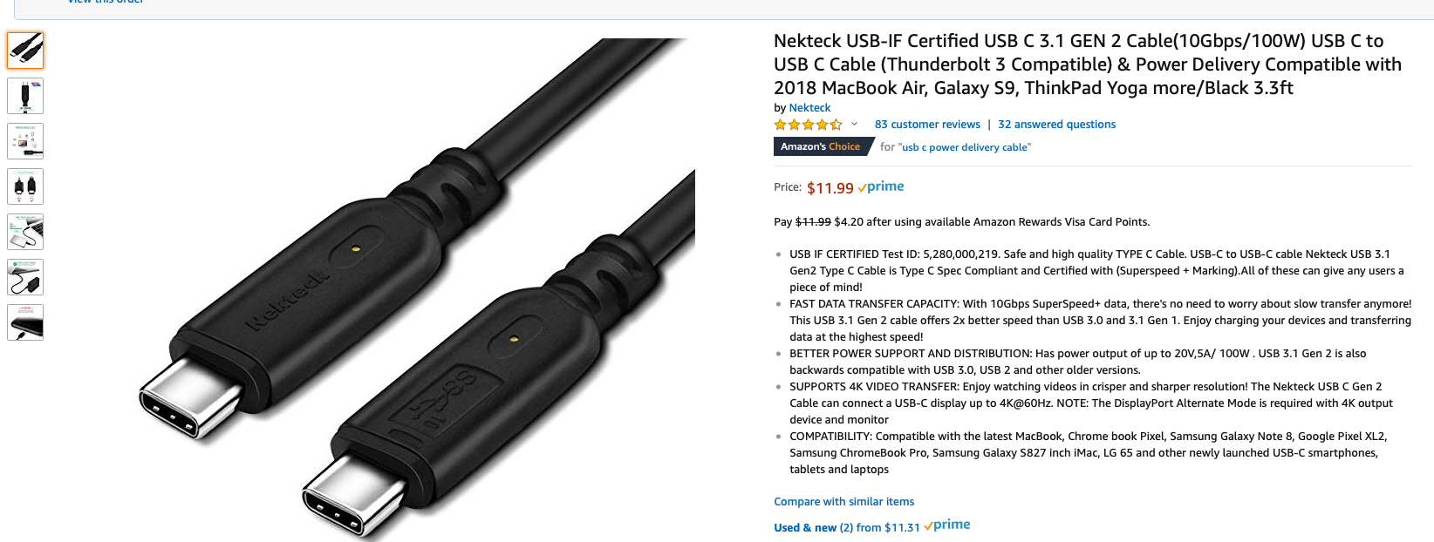Open the 83 customer reviews link
This screenshot has width=1434, height=542.
pyautogui.click(x=927, y=125)
